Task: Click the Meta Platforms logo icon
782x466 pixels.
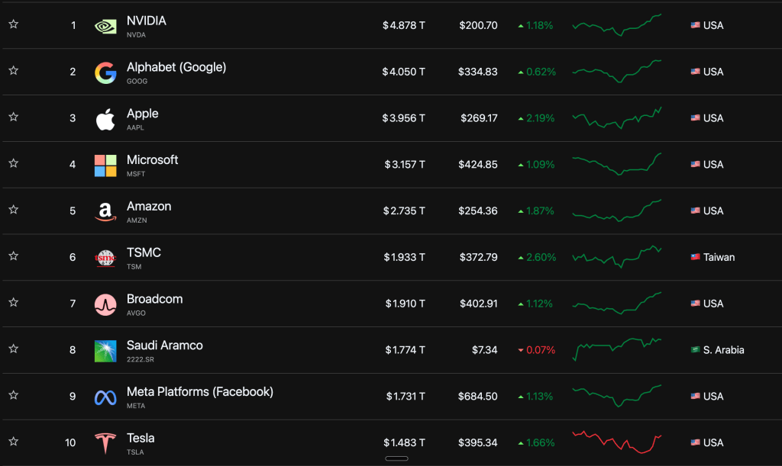Action: 105,397
